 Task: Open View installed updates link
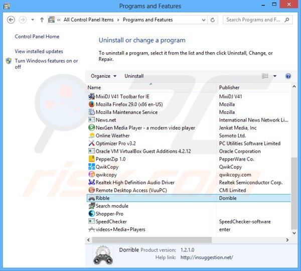tap(39, 51)
